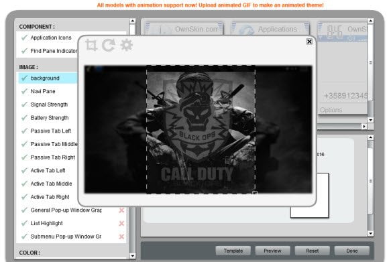Select the crop tool icon
The width and height of the screenshot is (389, 262).
(x=91, y=45)
